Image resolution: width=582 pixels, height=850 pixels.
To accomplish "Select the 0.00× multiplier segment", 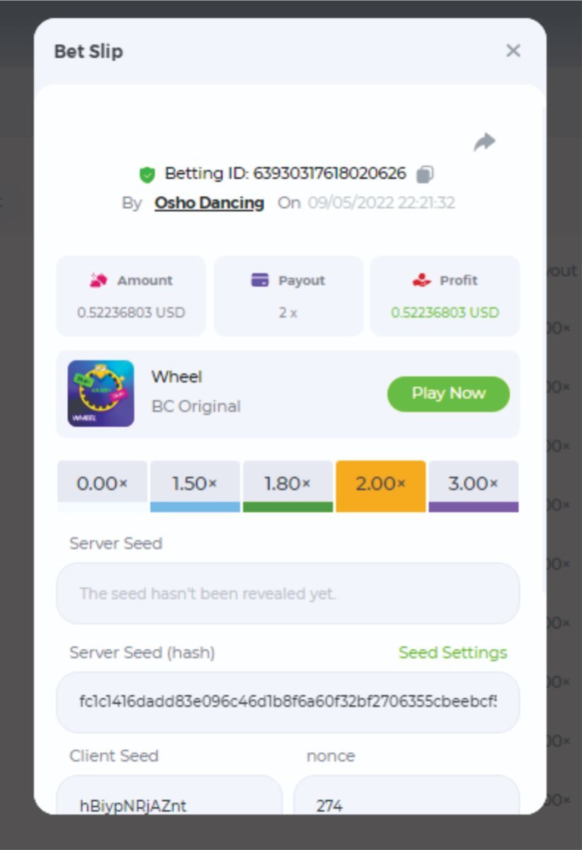I will [x=102, y=485].
